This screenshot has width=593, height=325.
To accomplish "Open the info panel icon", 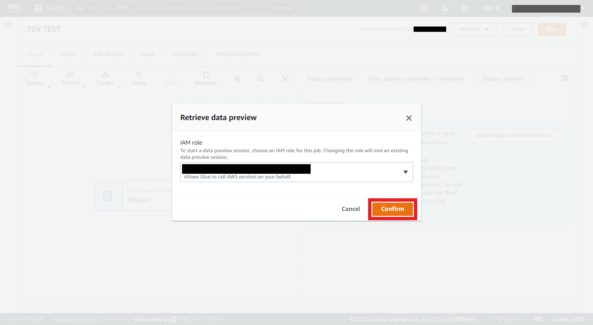I will tap(585, 25).
